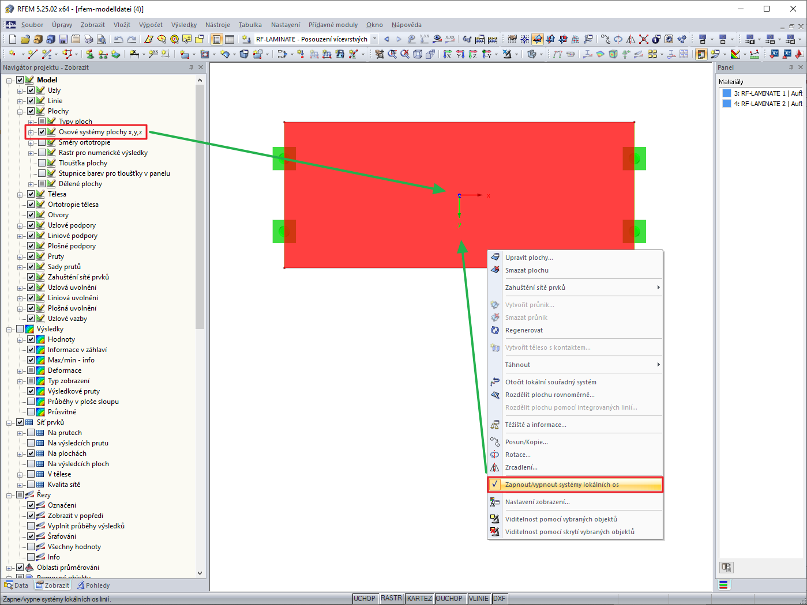This screenshot has height=605, width=807.
Task: Toggle the Uzly checkbox
Action: (31, 90)
